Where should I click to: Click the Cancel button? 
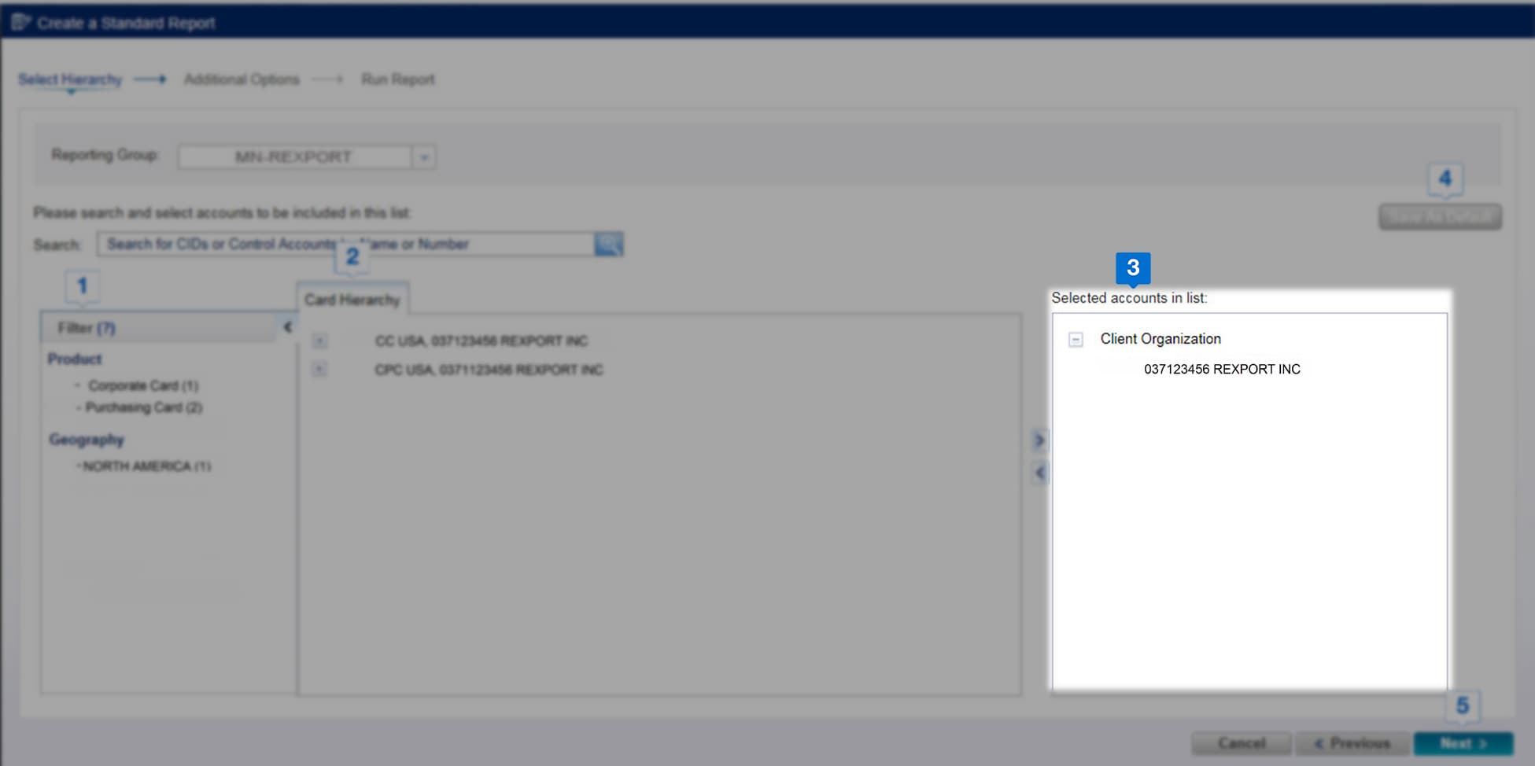(1242, 742)
